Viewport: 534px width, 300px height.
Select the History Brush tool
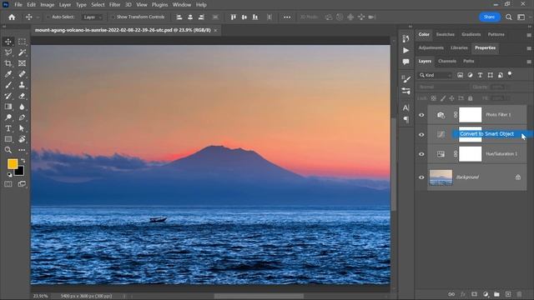[8, 96]
